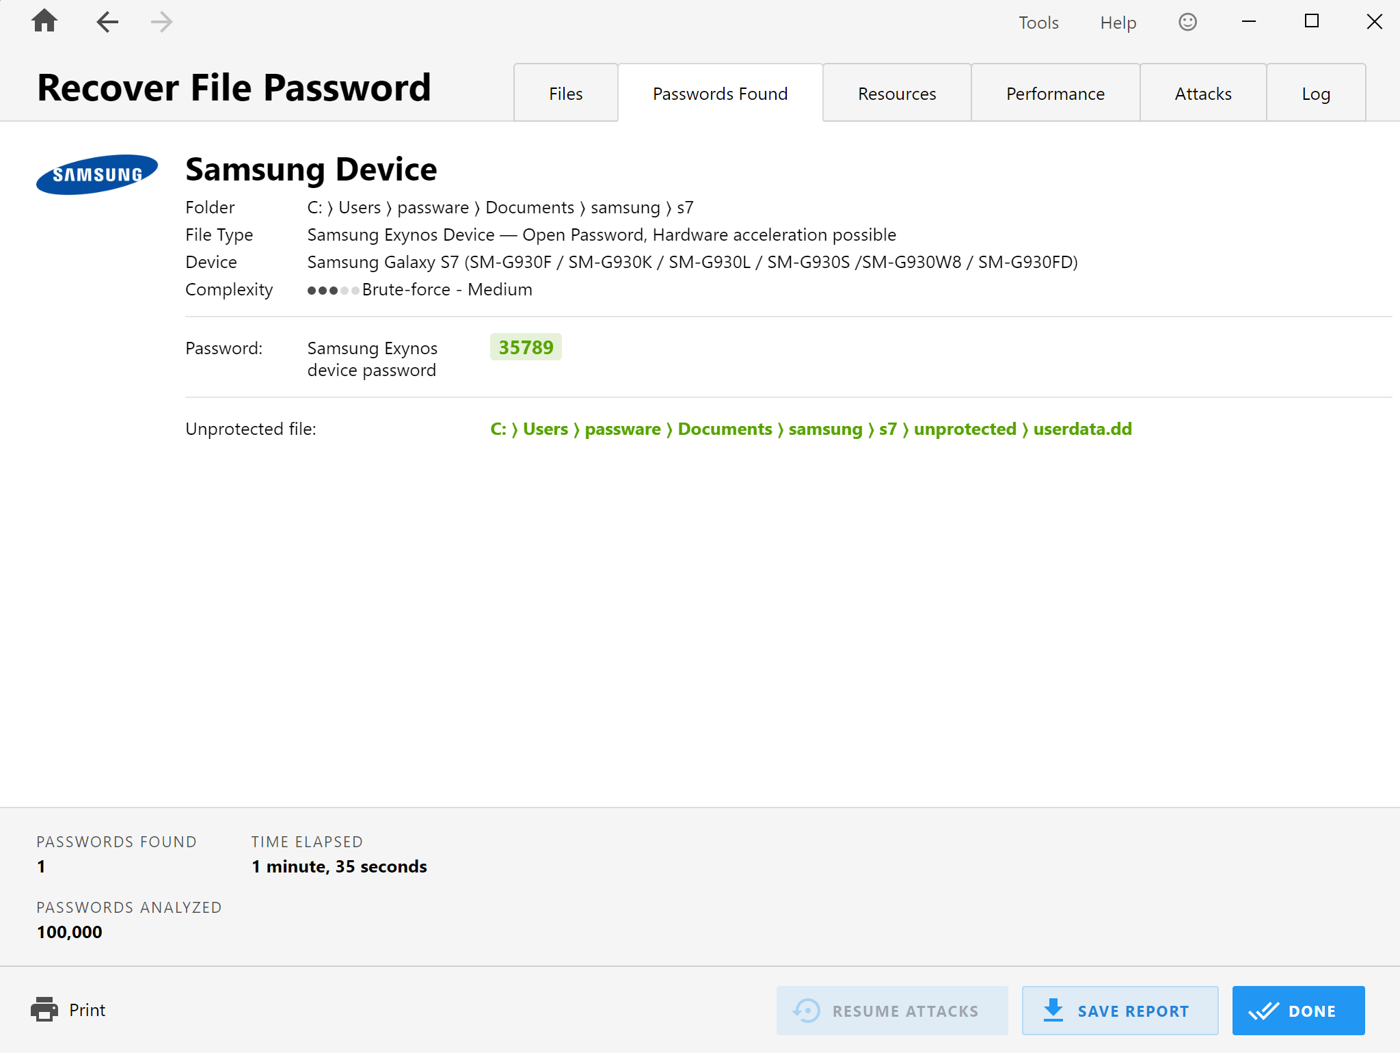Open the Tools menu
Image resolution: width=1400 pixels, height=1053 pixels.
coord(1038,23)
